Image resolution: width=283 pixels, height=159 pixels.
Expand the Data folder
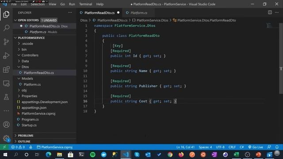click(25, 61)
